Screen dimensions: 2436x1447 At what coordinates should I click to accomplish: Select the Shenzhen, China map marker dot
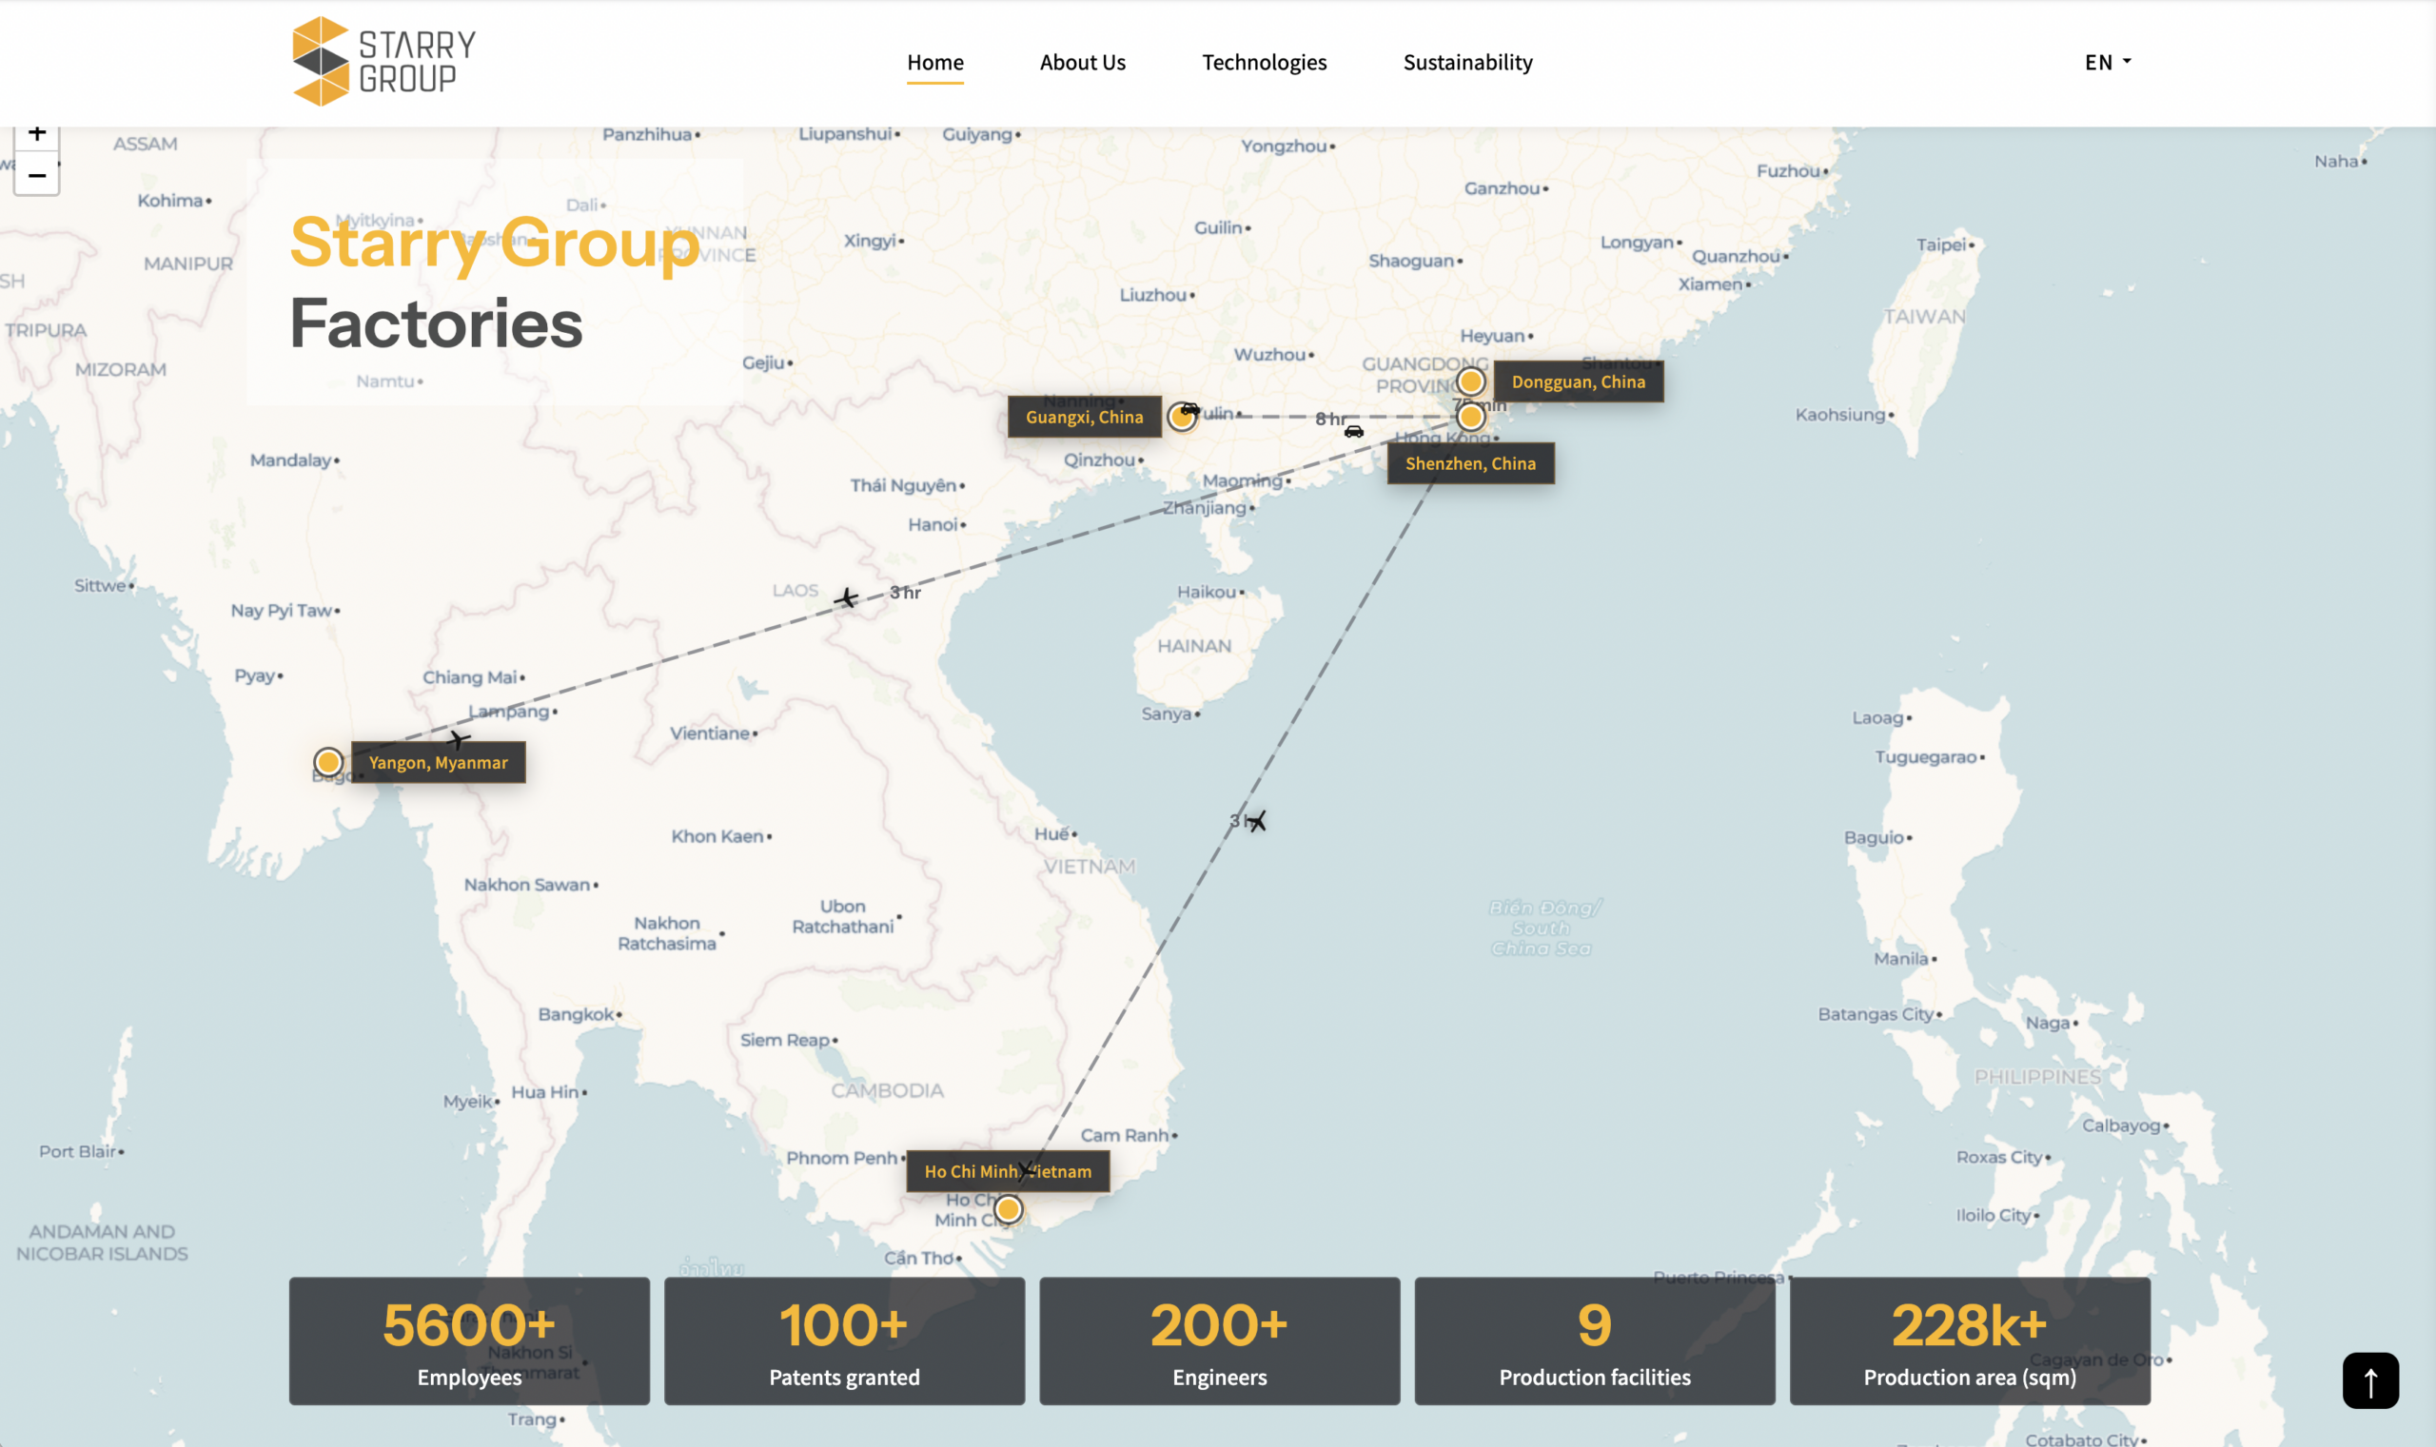click(1469, 418)
